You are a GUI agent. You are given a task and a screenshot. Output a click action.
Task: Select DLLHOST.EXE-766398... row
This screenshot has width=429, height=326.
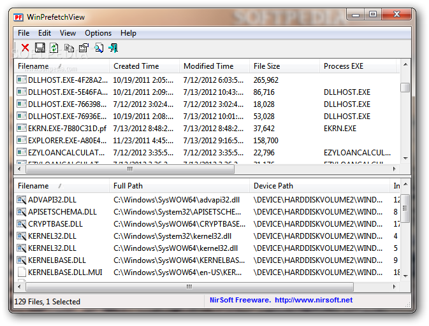point(207,104)
